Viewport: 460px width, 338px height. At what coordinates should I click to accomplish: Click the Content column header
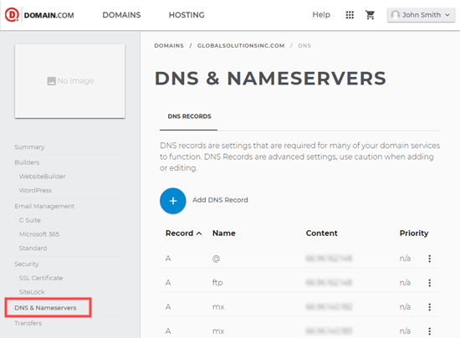pos(322,233)
